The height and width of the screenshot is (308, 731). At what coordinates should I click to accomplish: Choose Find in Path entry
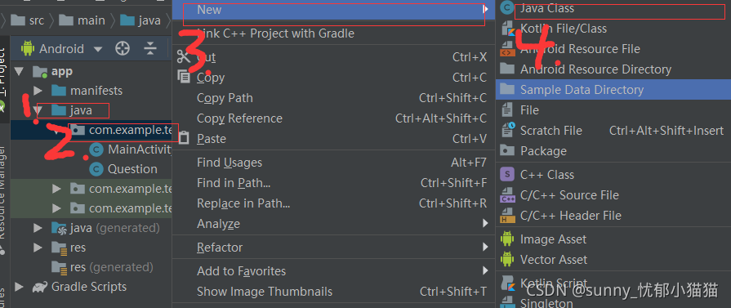333,183
